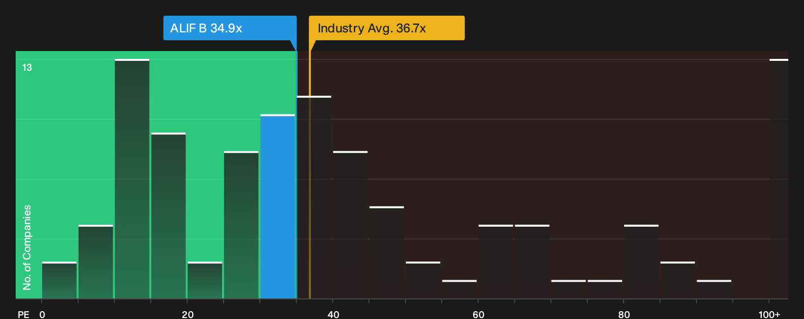This screenshot has width=804, height=319.
Task: Pick the bar for PE 65 to 70
Action: click(532, 262)
